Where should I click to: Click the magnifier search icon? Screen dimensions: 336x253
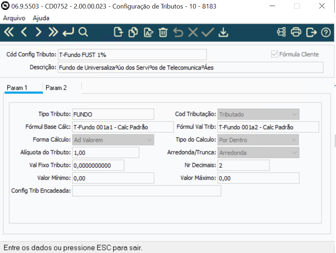tap(83, 32)
